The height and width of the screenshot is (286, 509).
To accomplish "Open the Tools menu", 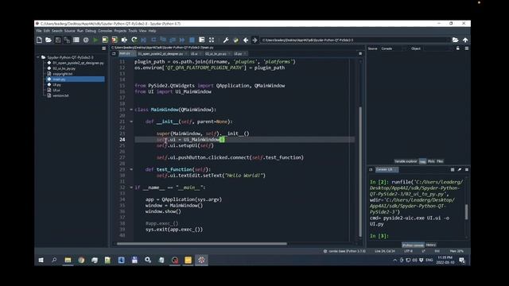I will point(133,31).
